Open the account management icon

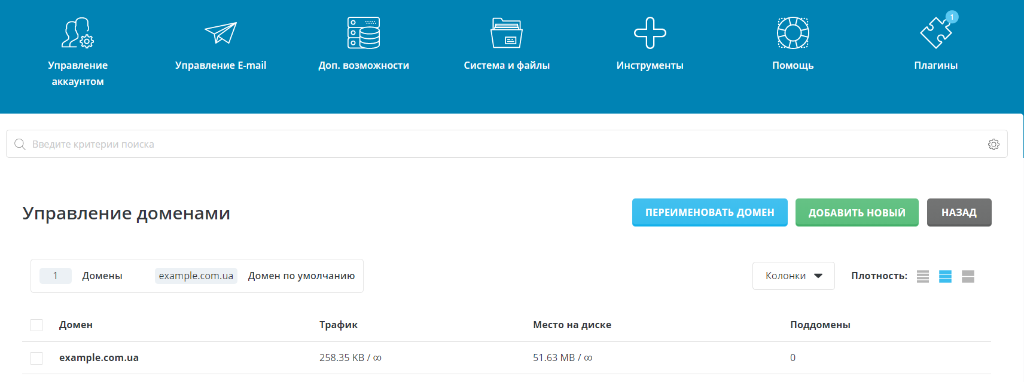[78, 33]
